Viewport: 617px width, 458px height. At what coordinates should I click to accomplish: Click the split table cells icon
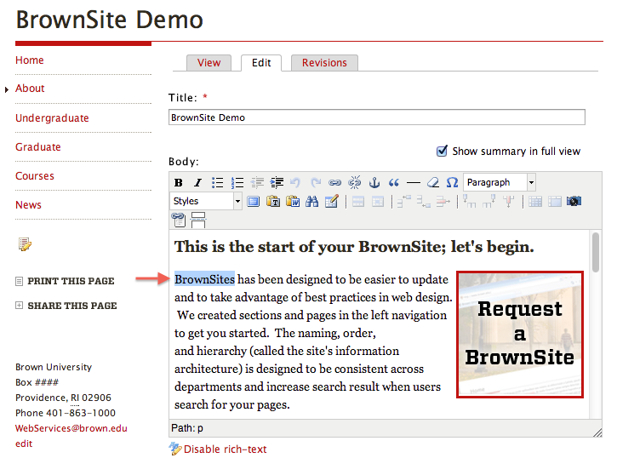point(535,202)
